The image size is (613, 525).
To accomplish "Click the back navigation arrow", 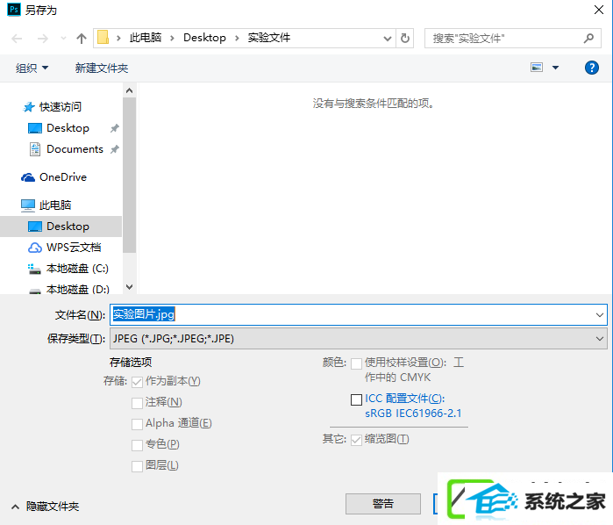I will pos(17,39).
